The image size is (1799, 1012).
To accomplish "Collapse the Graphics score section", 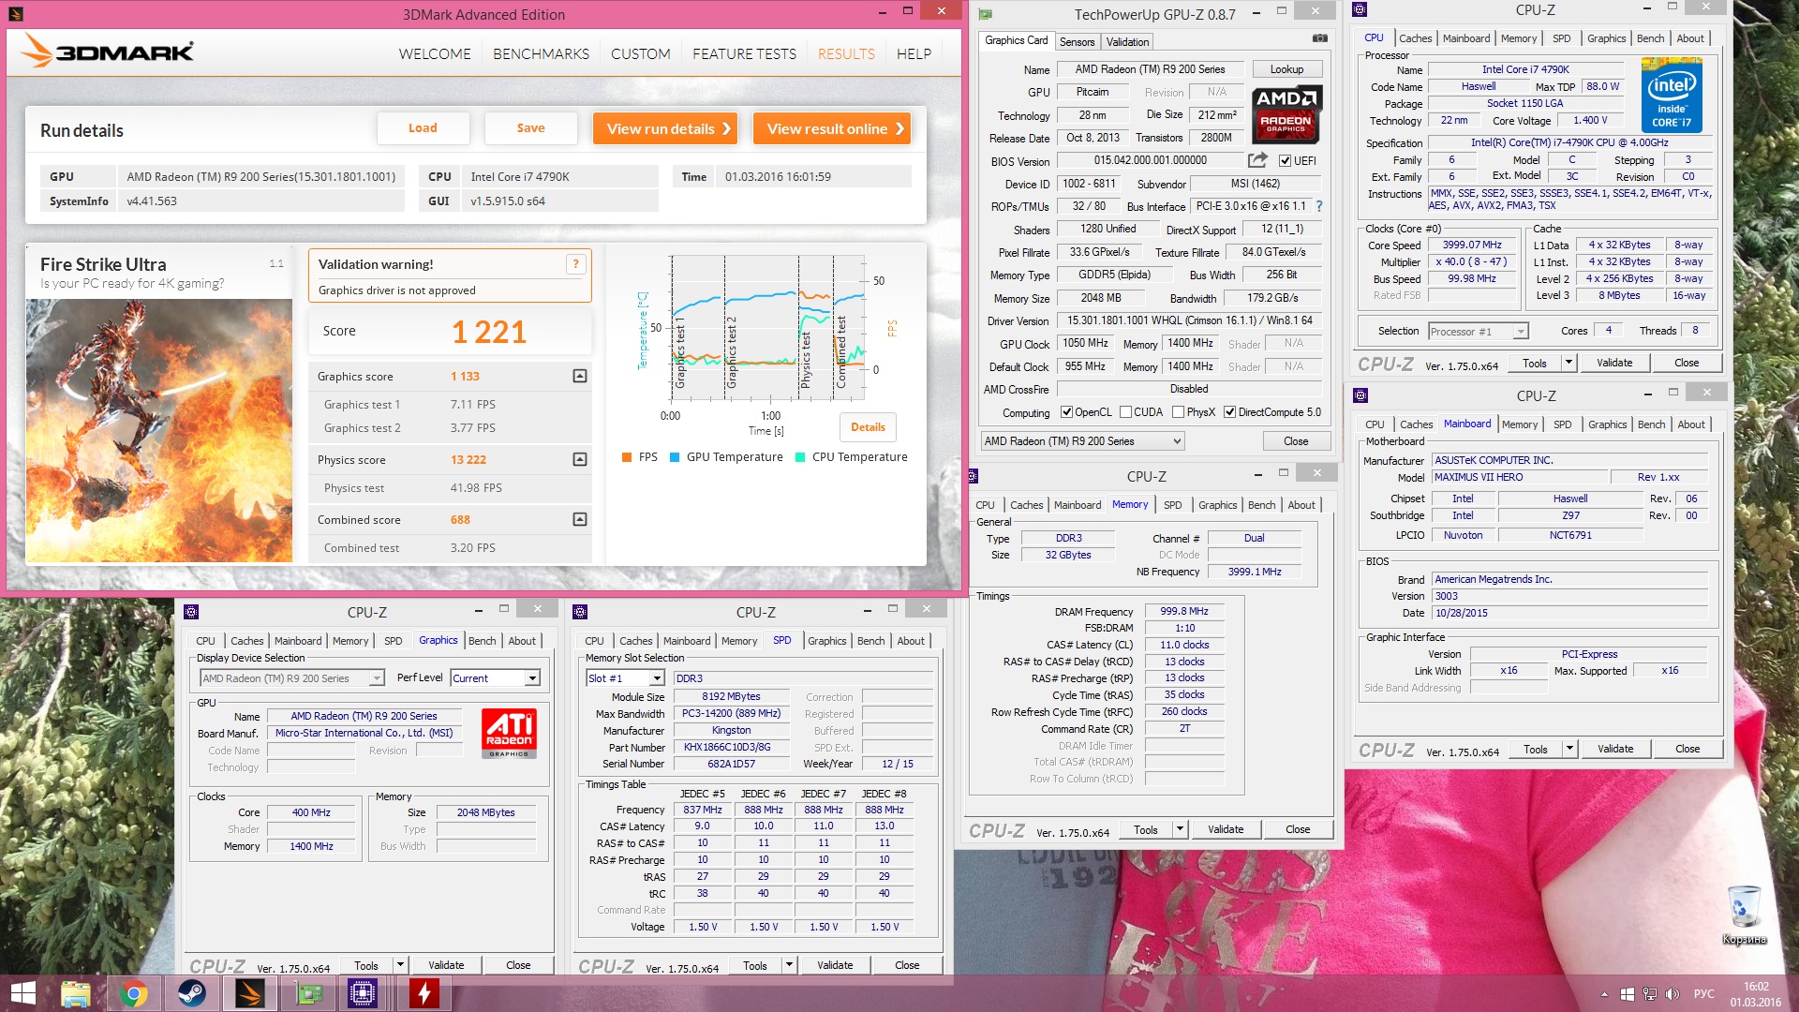I will [580, 376].
